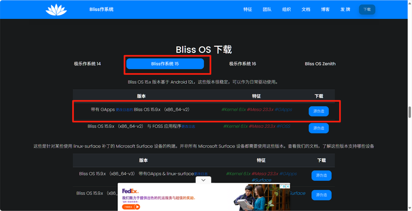Switch to the Bliss OS Zenith tab
Image resolution: width=412 pixels, height=211 pixels.
(320, 64)
